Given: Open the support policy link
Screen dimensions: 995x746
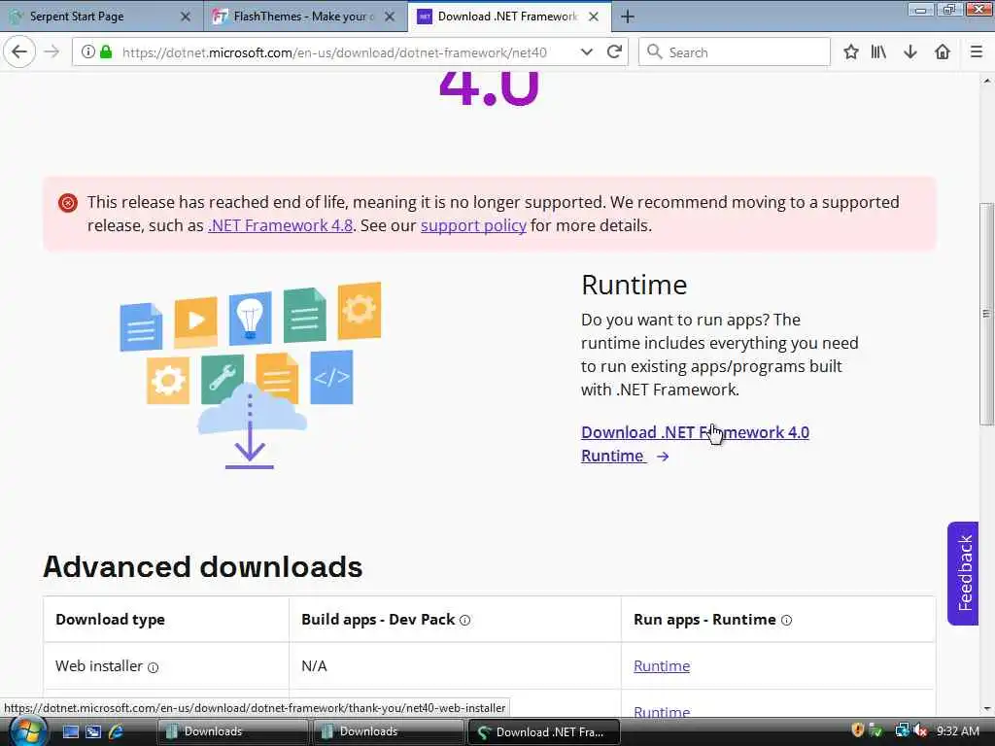Looking at the screenshot, I should (473, 225).
